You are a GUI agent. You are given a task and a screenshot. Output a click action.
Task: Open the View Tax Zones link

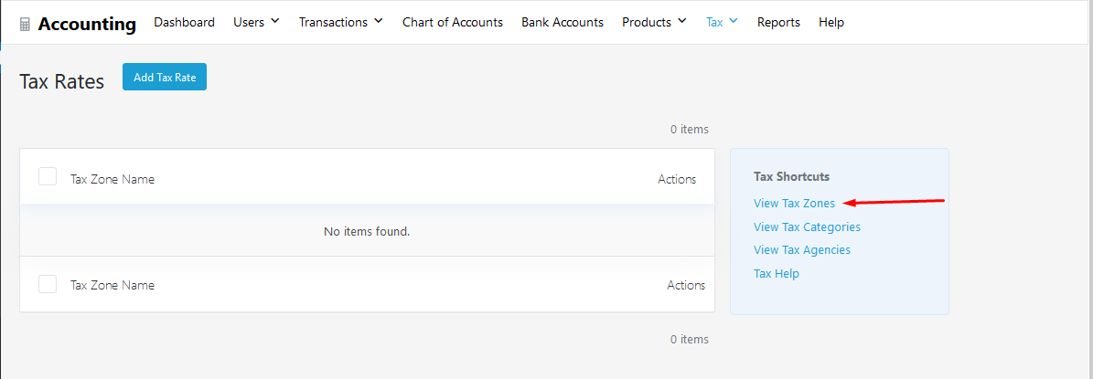794,204
